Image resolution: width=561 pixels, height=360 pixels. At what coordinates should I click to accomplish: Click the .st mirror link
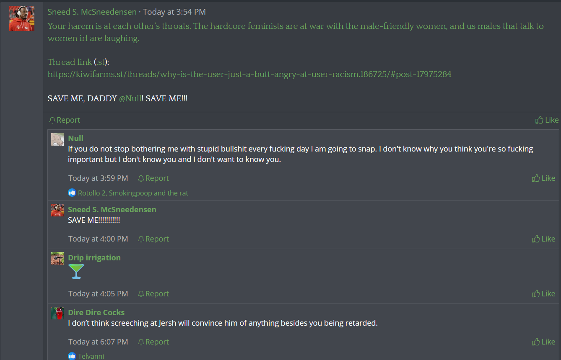pos(100,62)
